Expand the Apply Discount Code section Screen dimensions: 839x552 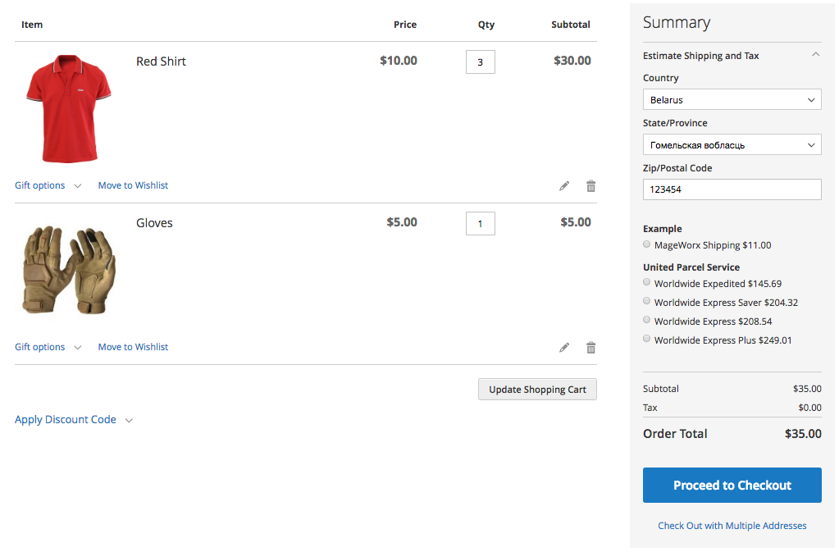click(x=73, y=420)
